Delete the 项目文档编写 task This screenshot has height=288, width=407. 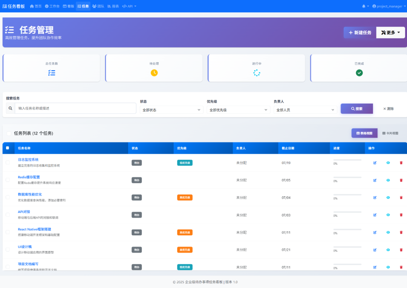coord(401,267)
